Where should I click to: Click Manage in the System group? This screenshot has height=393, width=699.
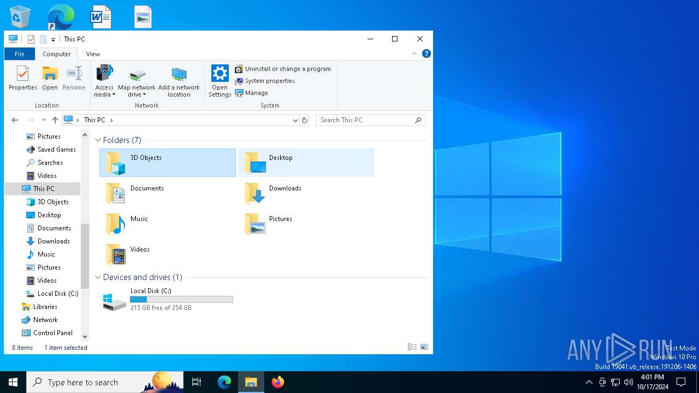click(x=251, y=93)
